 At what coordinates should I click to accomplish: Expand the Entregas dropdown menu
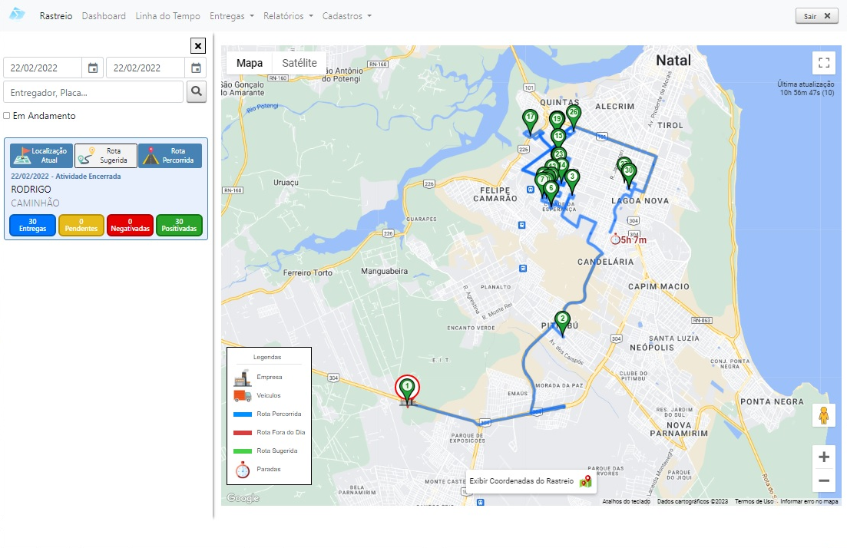tap(231, 16)
